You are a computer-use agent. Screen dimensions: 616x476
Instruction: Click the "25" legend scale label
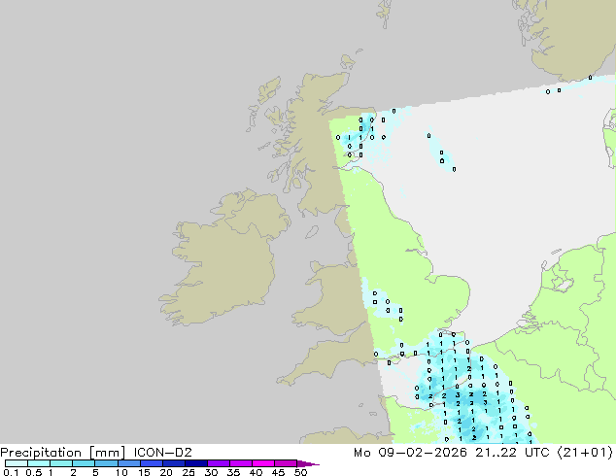point(188,472)
